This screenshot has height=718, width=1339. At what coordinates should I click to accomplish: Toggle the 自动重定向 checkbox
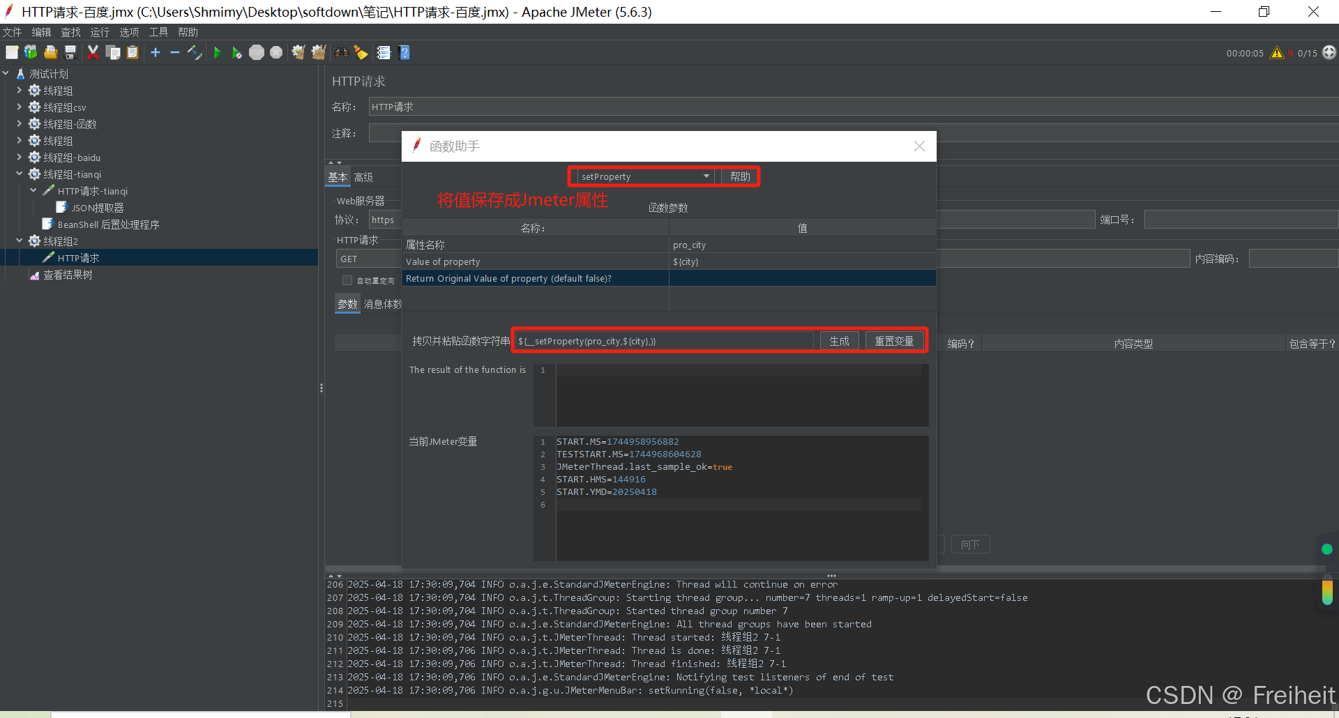[x=347, y=280]
